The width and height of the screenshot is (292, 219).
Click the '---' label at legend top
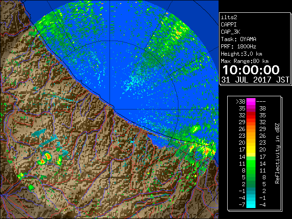pos(261,101)
